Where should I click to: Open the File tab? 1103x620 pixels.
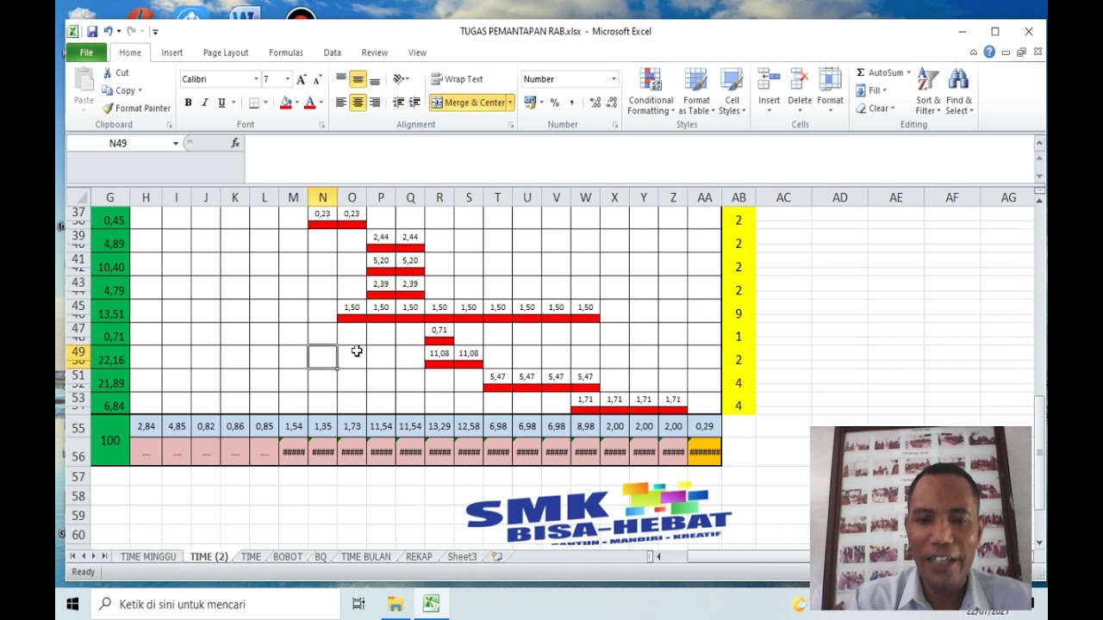tap(86, 53)
